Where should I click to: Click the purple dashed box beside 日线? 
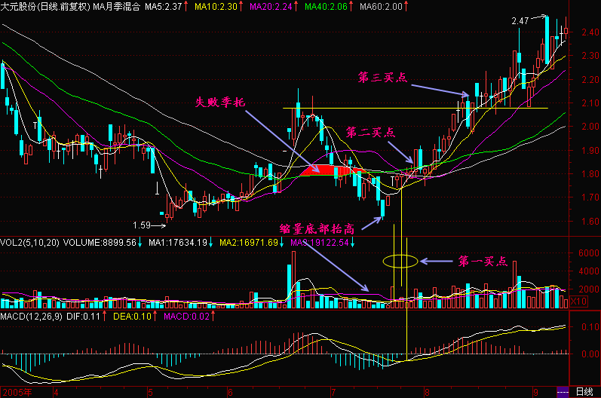click(562, 392)
